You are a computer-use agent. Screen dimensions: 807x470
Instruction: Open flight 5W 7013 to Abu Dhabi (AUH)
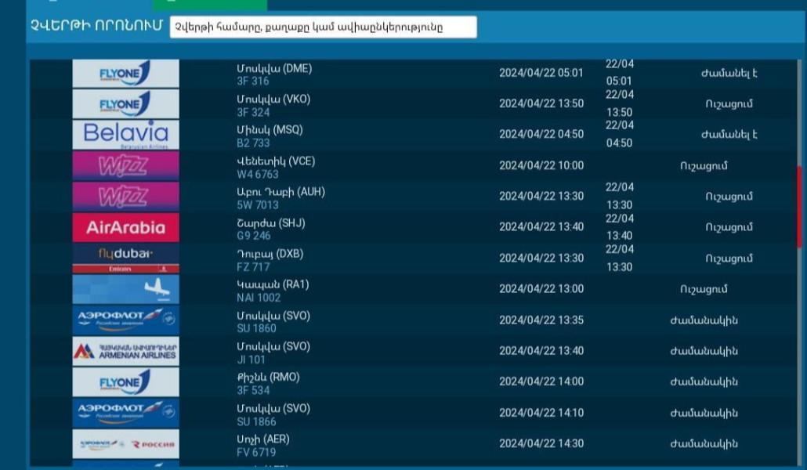(257, 205)
